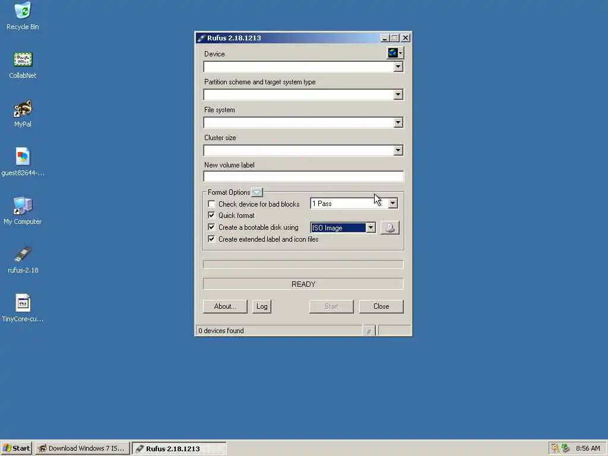608x456 pixels.
Task: Click the READY status bar
Action: click(303, 284)
